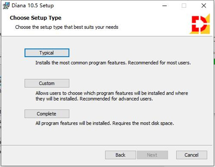Viewport: 215px width, 167px height.
Task: Click the greyed-out maximize window button
Action: (x=184, y=6)
